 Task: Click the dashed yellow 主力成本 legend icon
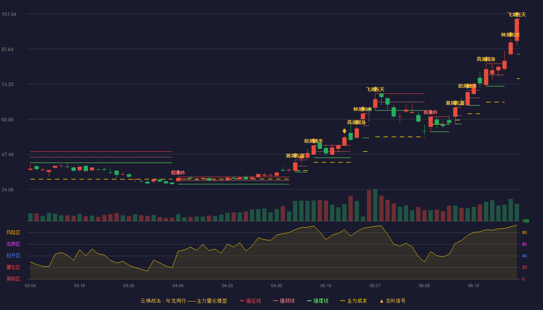point(343,301)
